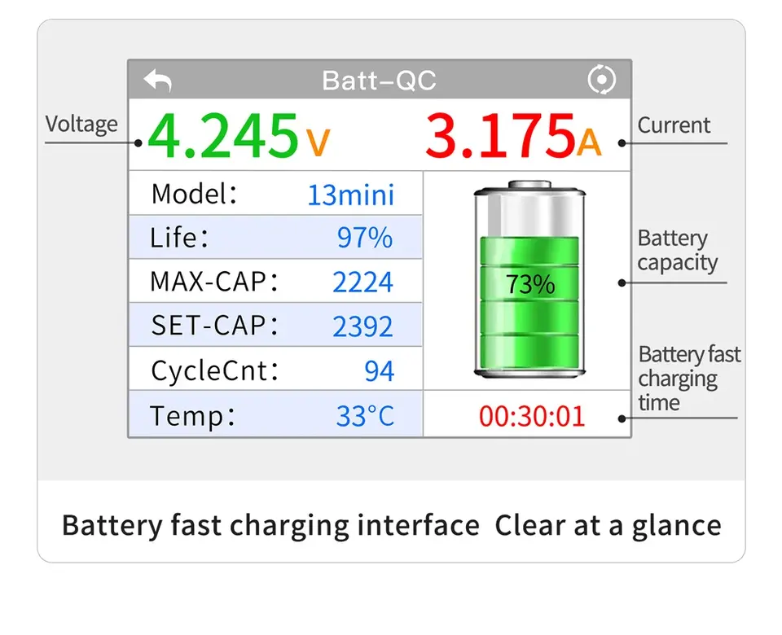
Task: Click the Voltage annotation label
Action: point(81,125)
